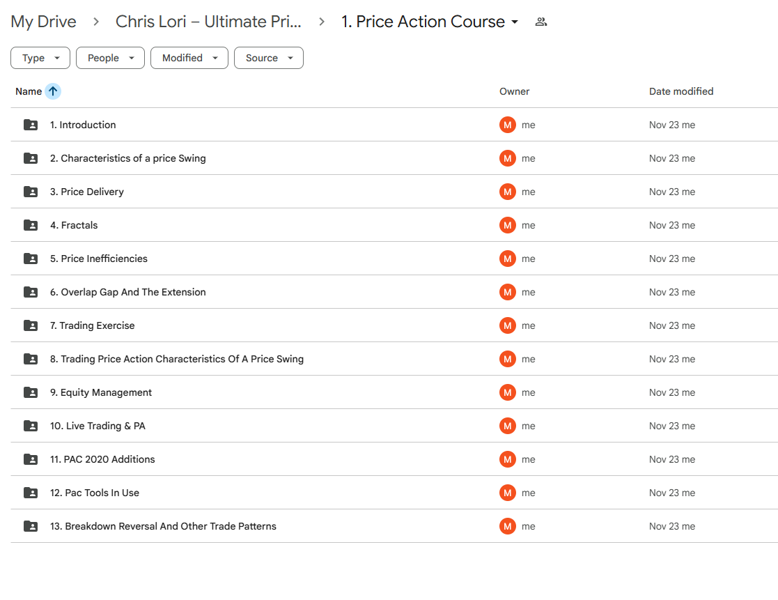Click the folder icon for 9. Equity Management
778x600 pixels.
(x=31, y=393)
